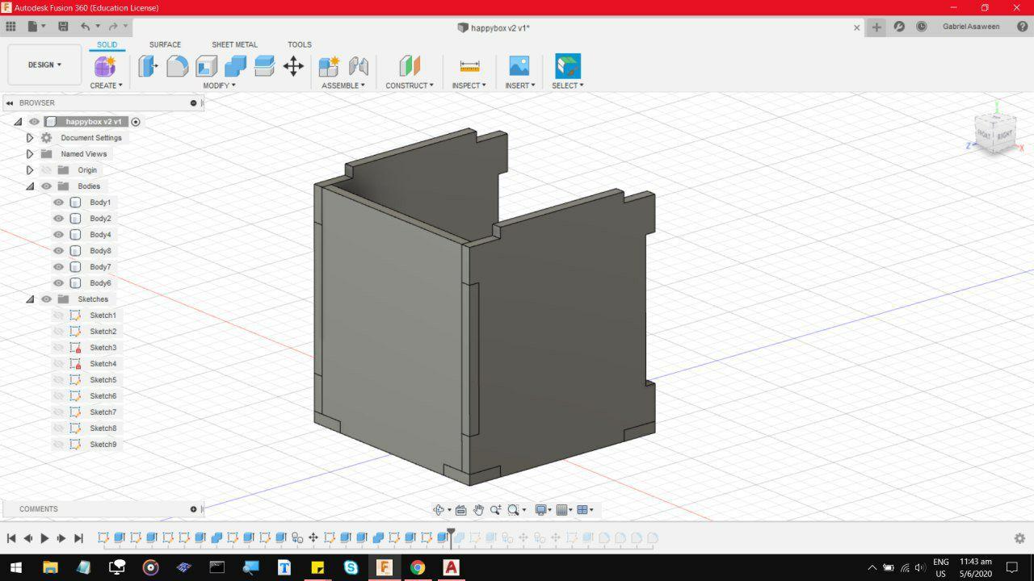1034x581 pixels.
Task: Select the Fillet tool
Action: coord(177,66)
